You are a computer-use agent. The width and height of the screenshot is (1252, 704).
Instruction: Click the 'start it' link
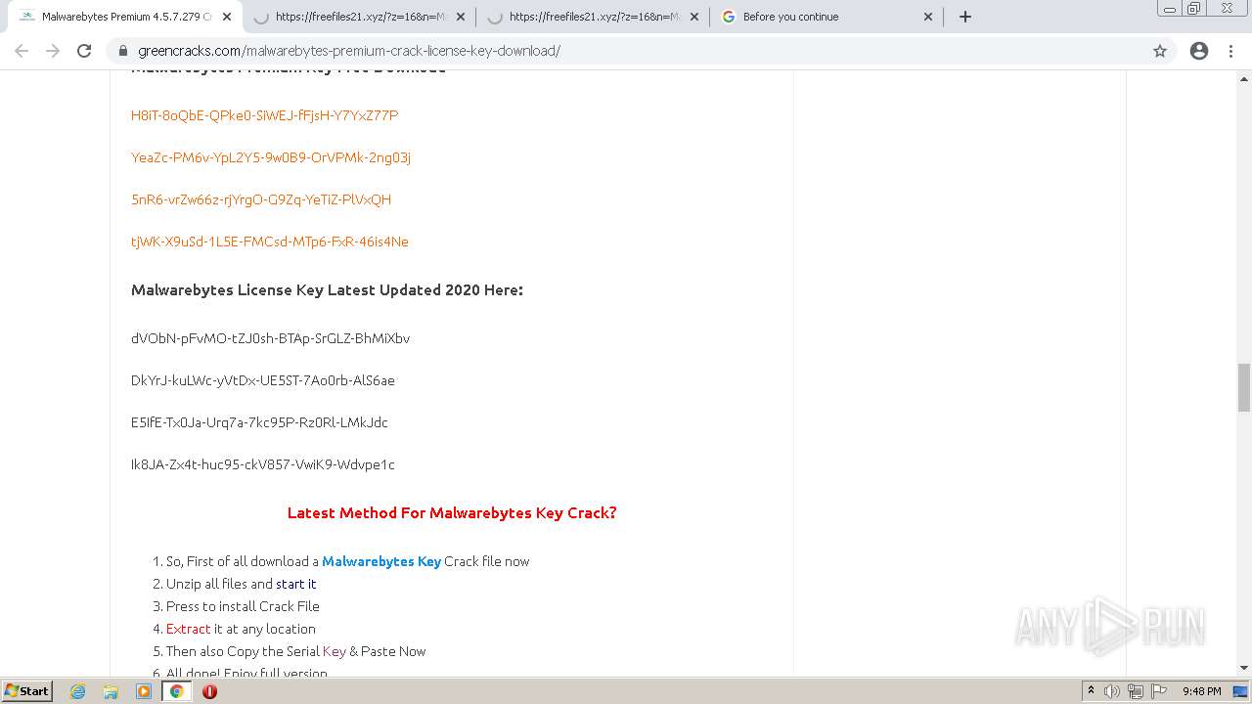click(296, 584)
